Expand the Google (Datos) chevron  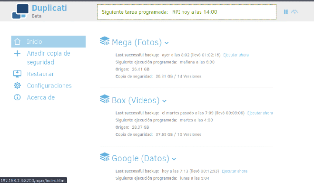click(174, 159)
